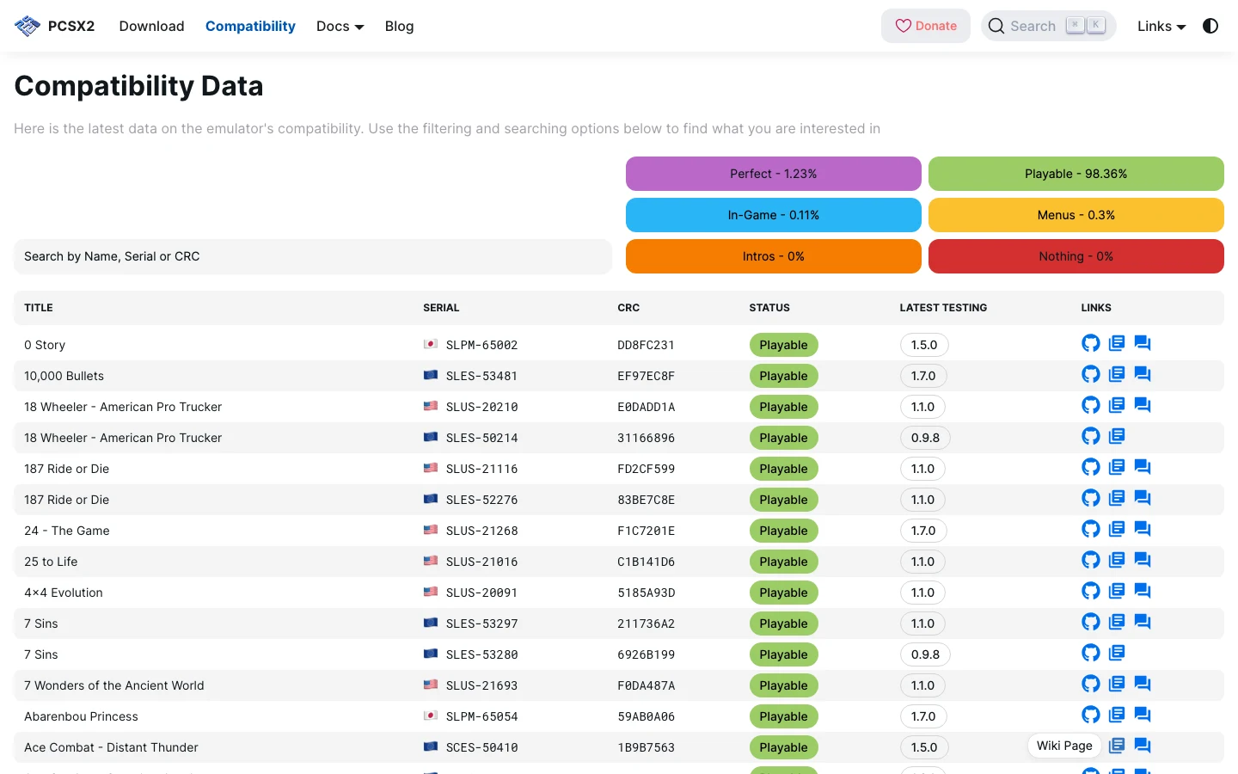This screenshot has width=1238, height=774.
Task: Click the Compatibility nav link
Action: pos(250,26)
